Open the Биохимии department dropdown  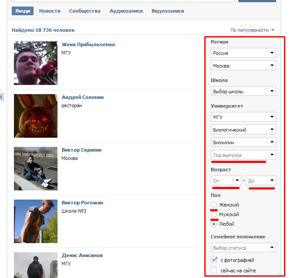(244, 142)
